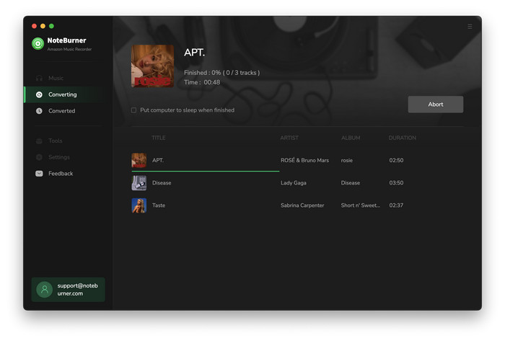Click the Time : 00:48 status
The width and height of the screenshot is (505, 341).
tap(202, 82)
